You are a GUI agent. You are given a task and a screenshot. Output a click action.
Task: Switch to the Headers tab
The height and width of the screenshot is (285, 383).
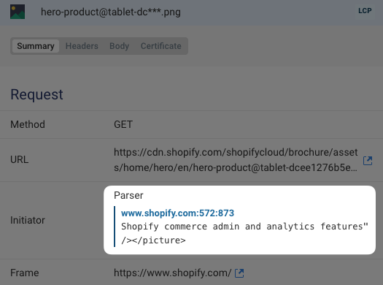[82, 46]
